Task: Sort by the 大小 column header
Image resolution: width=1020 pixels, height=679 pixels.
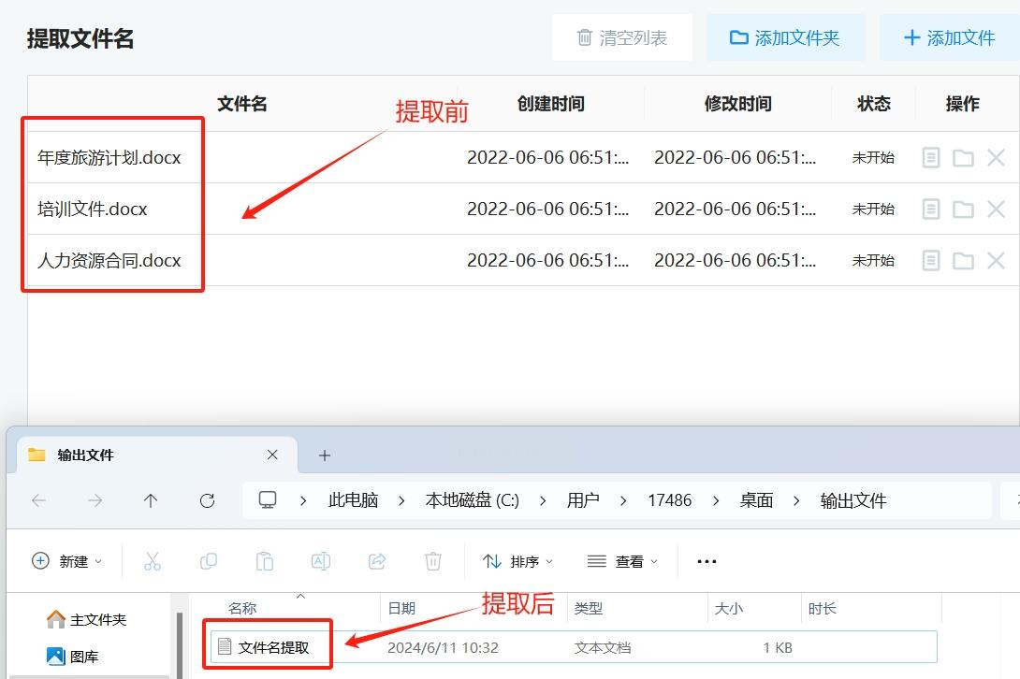Action: pos(729,608)
